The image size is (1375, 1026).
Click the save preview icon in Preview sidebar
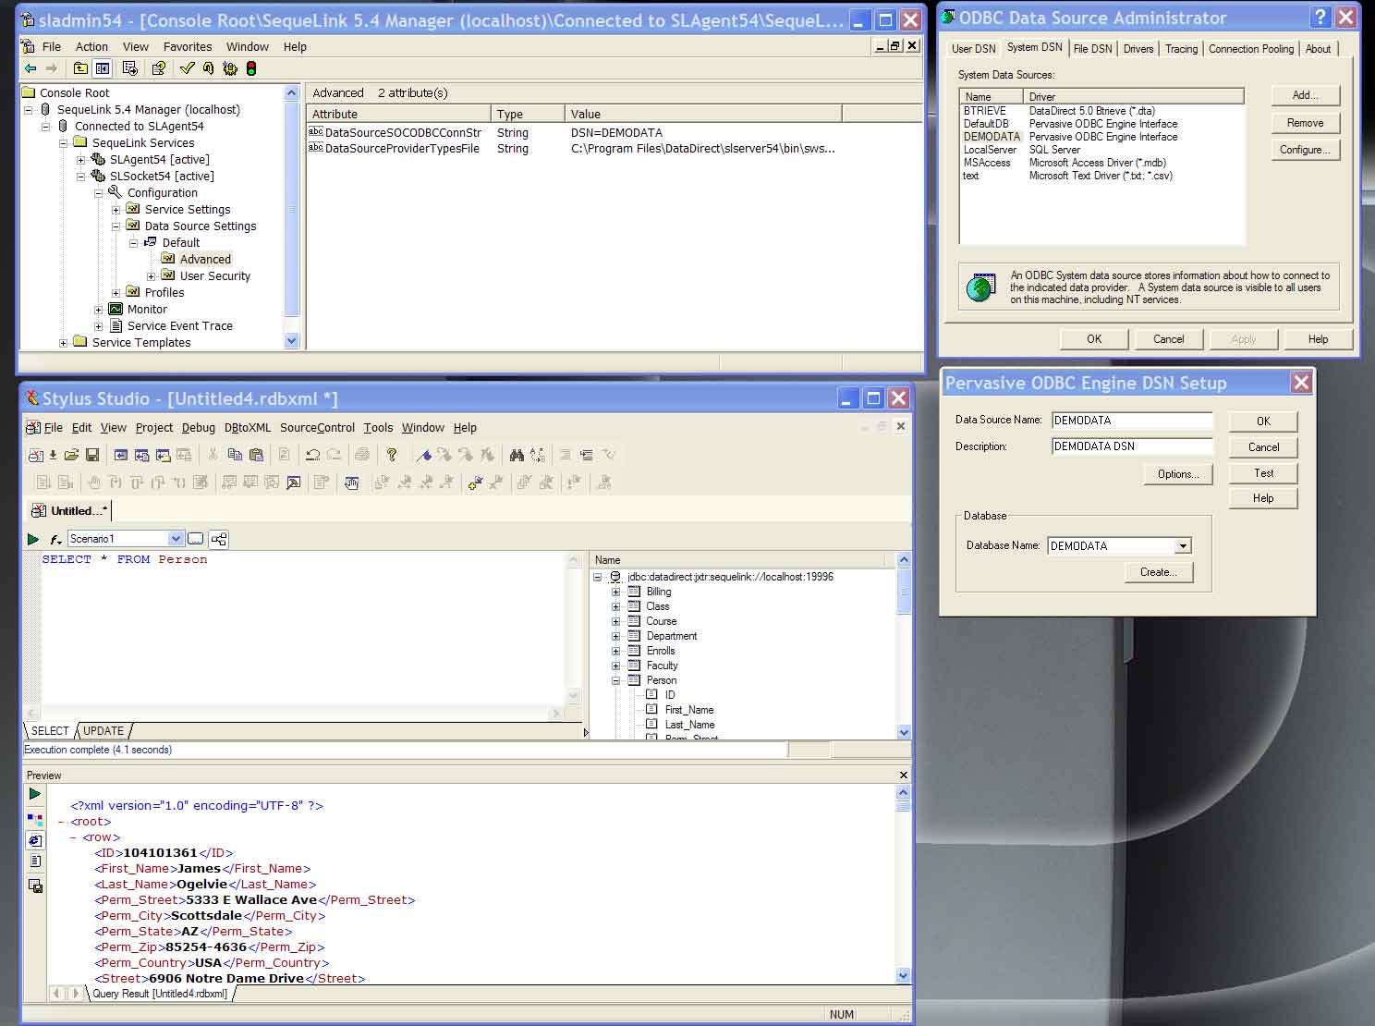point(35,886)
